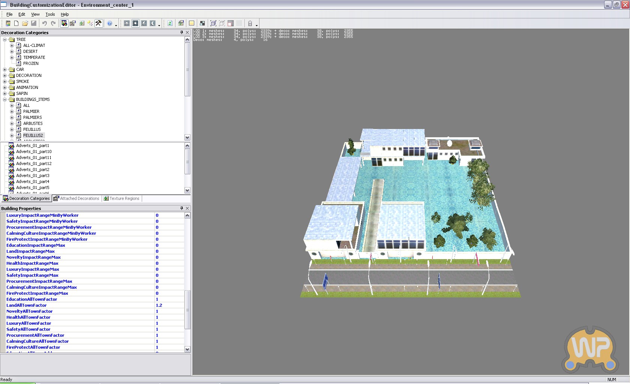The height and width of the screenshot is (384, 630).
Task: Select Adverts_01_part10 in the list
Action: pyautogui.click(x=34, y=151)
